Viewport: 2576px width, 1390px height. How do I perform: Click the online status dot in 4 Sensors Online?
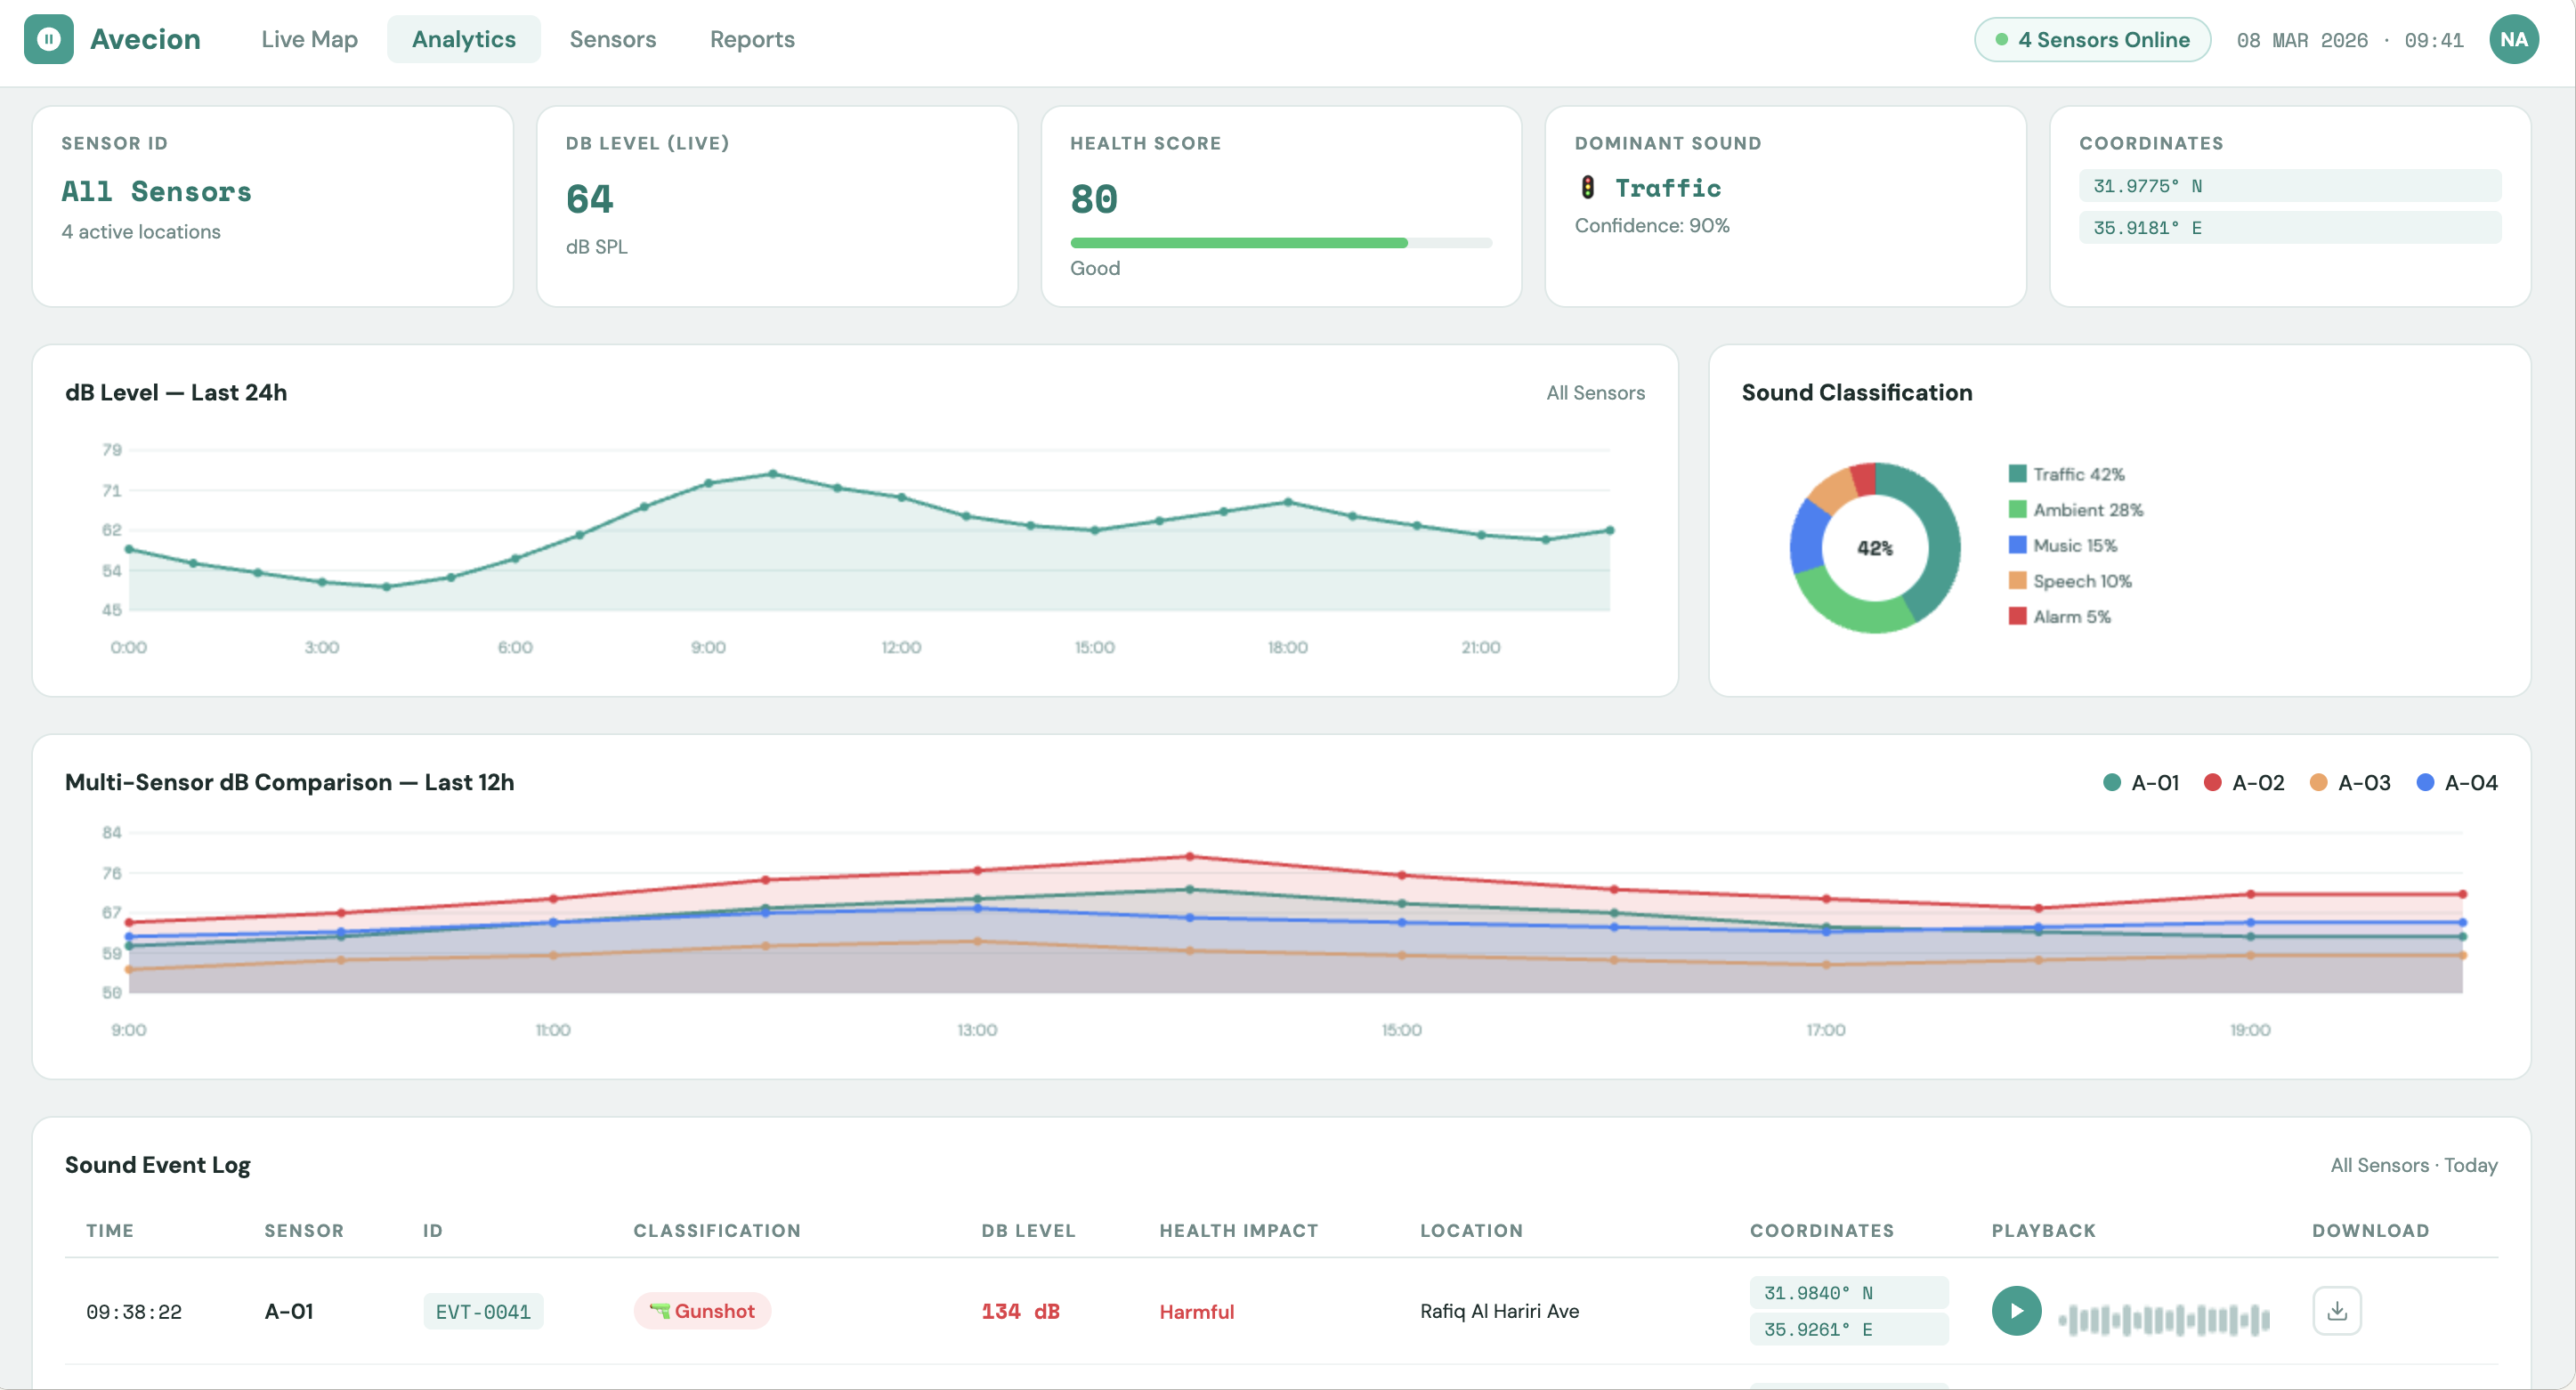(x=2001, y=40)
